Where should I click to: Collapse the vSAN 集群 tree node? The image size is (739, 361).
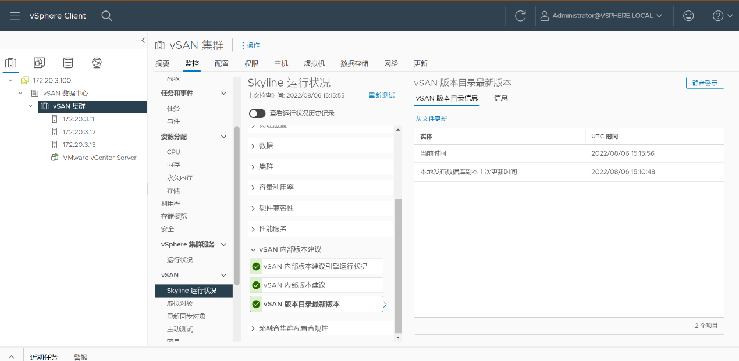click(31, 106)
